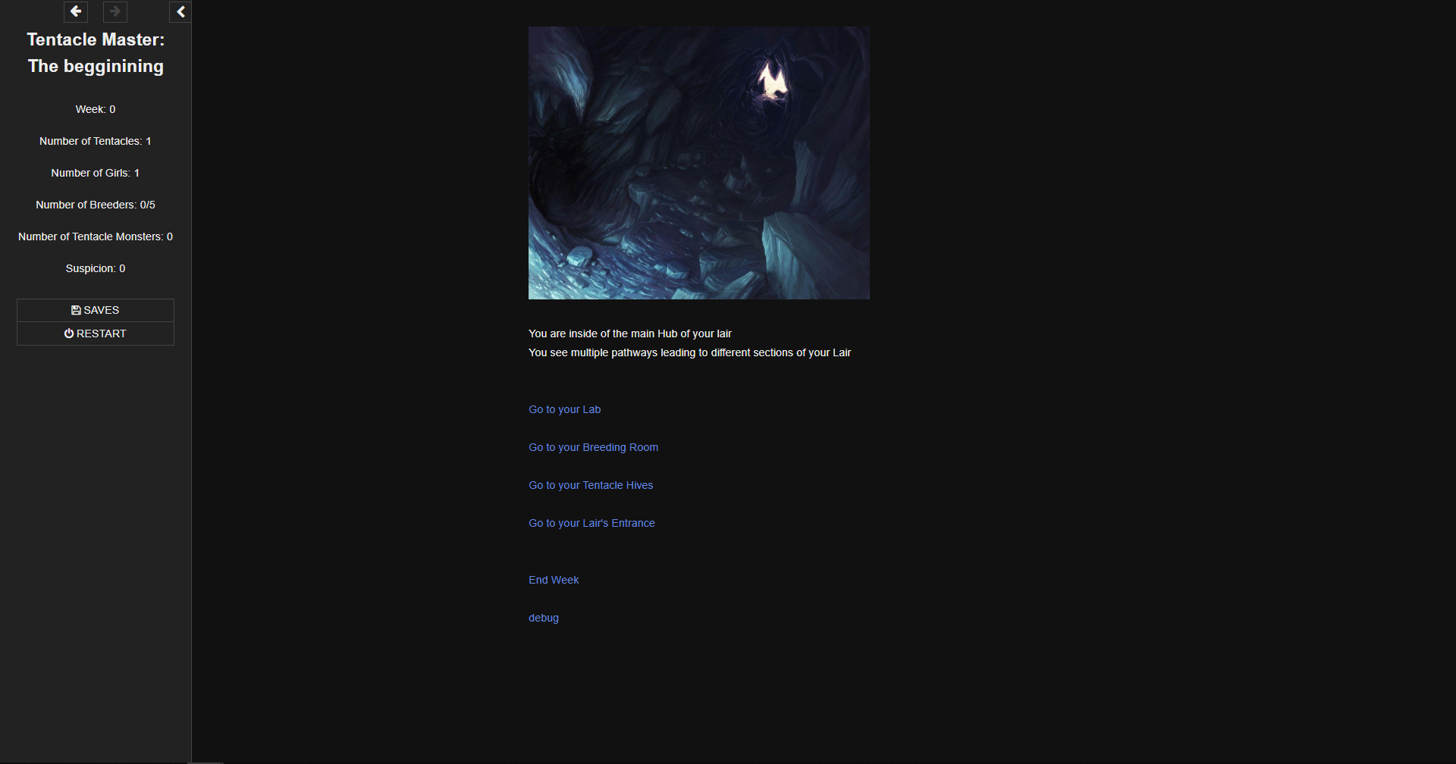Click the cave lair image
Screen dimensions: 1456x764
click(x=699, y=163)
